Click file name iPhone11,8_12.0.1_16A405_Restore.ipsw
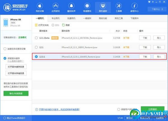 [81, 57]
